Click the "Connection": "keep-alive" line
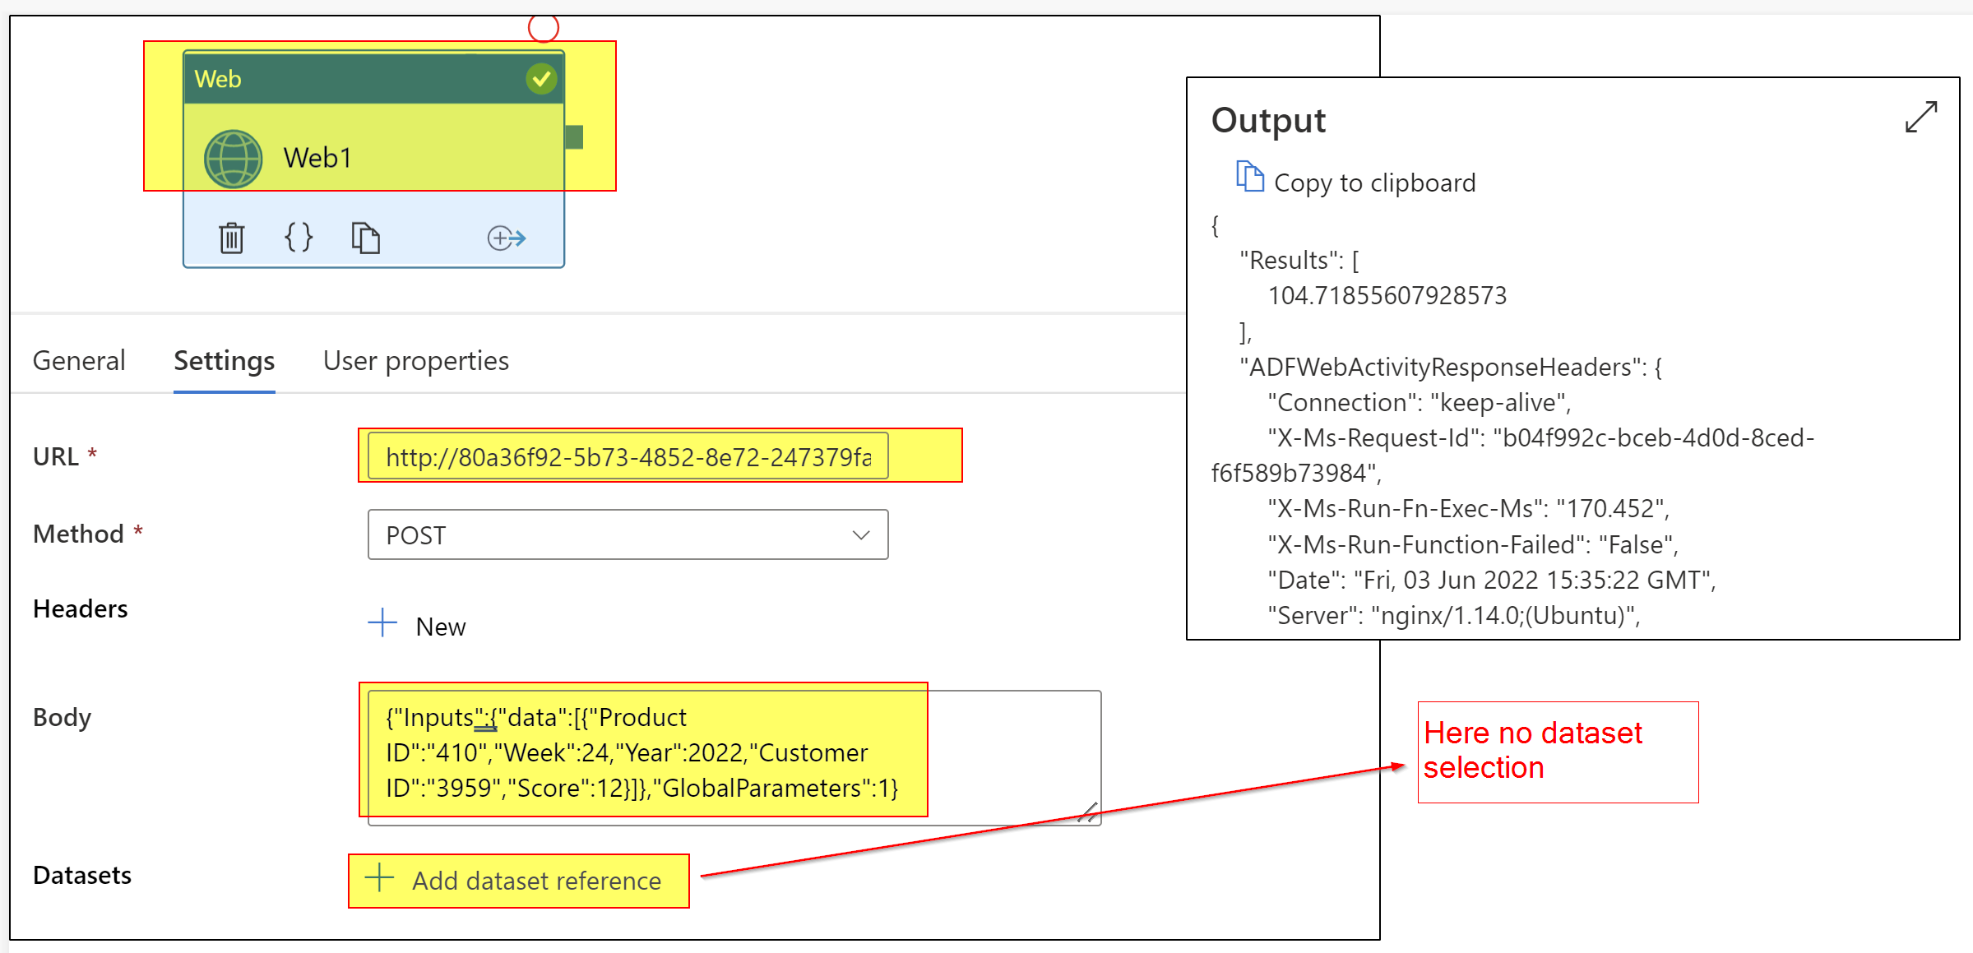The image size is (1973, 953). [1420, 402]
